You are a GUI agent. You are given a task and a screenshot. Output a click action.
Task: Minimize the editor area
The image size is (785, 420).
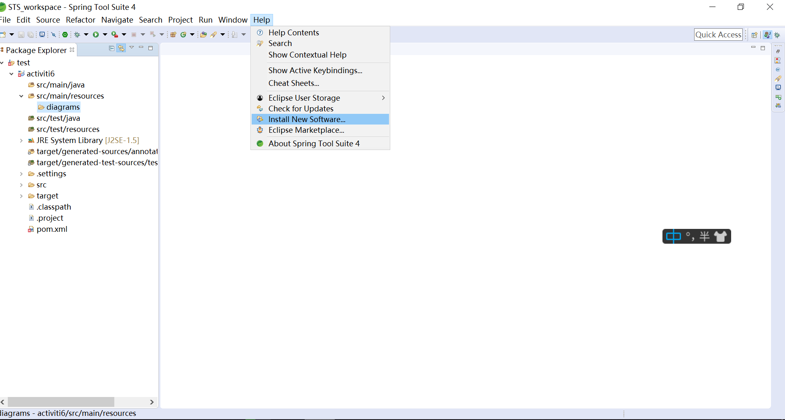point(753,48)
